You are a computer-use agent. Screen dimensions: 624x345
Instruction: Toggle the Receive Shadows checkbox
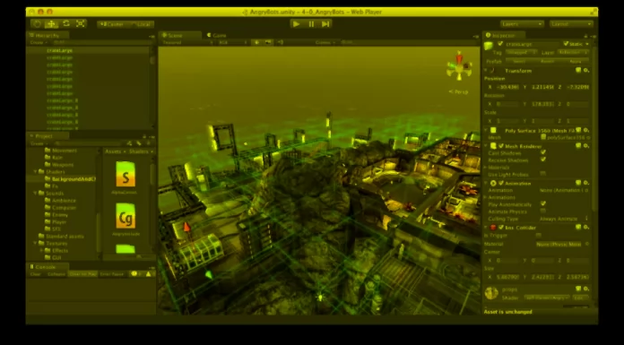[543, 160]
